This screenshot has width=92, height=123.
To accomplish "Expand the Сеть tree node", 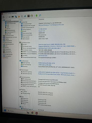I will (x=2, y=46).
